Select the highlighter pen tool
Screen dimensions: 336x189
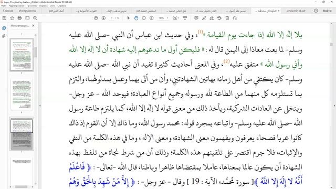point(204,18)
